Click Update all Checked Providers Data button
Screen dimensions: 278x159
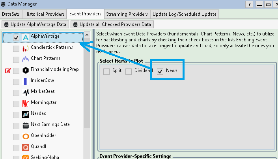point(112,24)
